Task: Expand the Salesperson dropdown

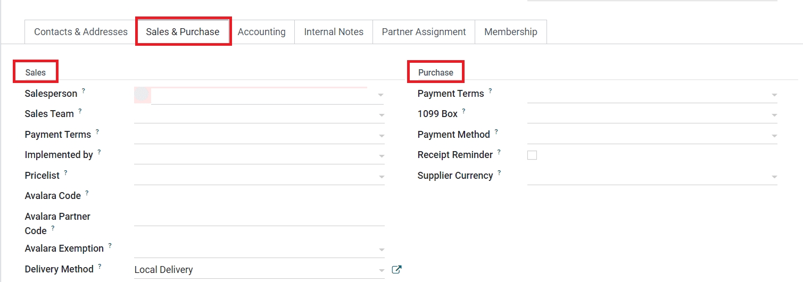Action: point(380,95)
